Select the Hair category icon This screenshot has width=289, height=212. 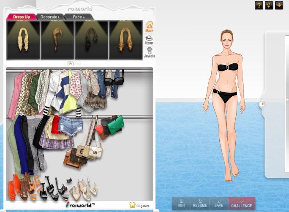[149, 27]
